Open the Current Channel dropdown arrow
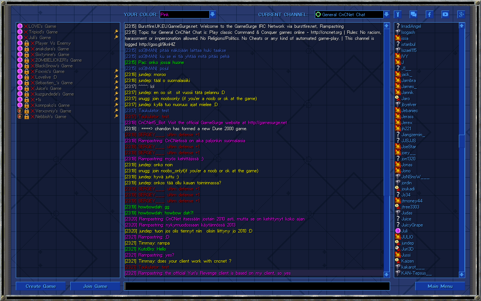The height and width of the screenshot is (301, 481). click(x=386, y=15)
